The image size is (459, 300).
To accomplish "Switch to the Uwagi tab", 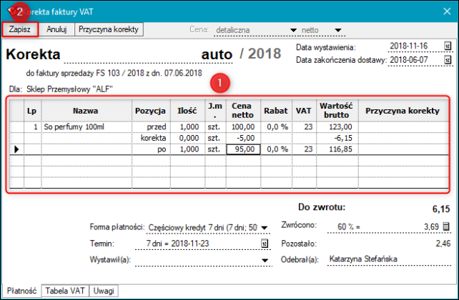I will click(x=104, y=291).
